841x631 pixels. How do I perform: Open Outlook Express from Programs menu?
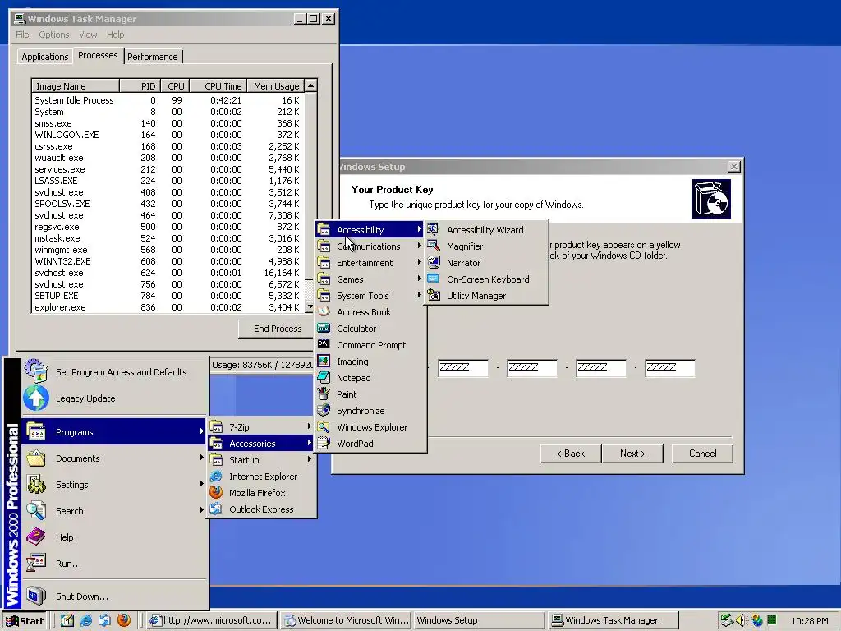tap(261, 509)
